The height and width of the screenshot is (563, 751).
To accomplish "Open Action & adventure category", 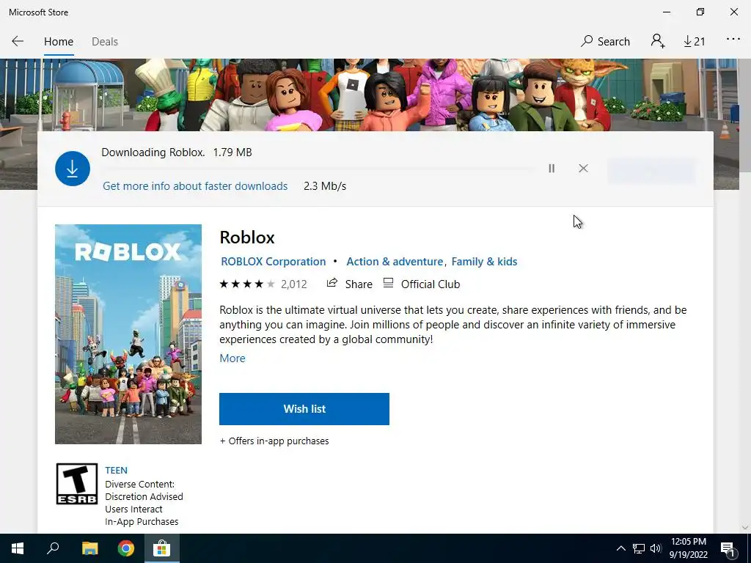I will click(395, 262).
